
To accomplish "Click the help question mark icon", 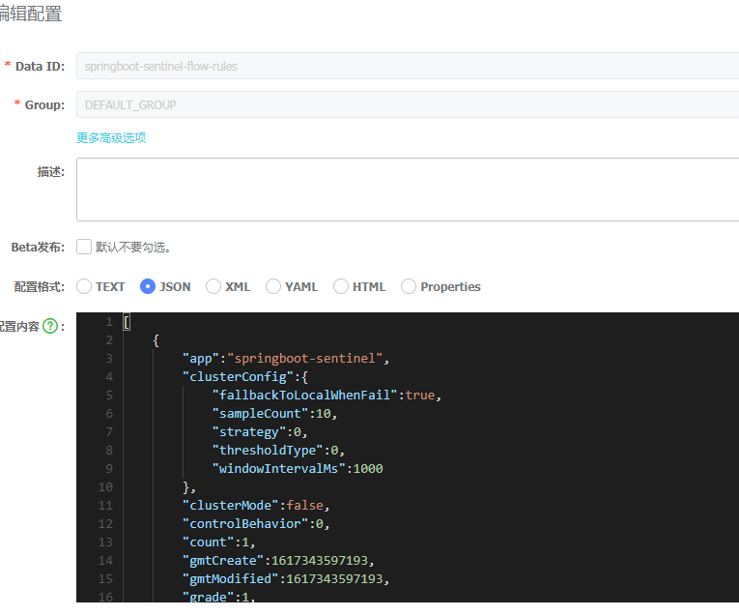I will [x=50, y=326].
